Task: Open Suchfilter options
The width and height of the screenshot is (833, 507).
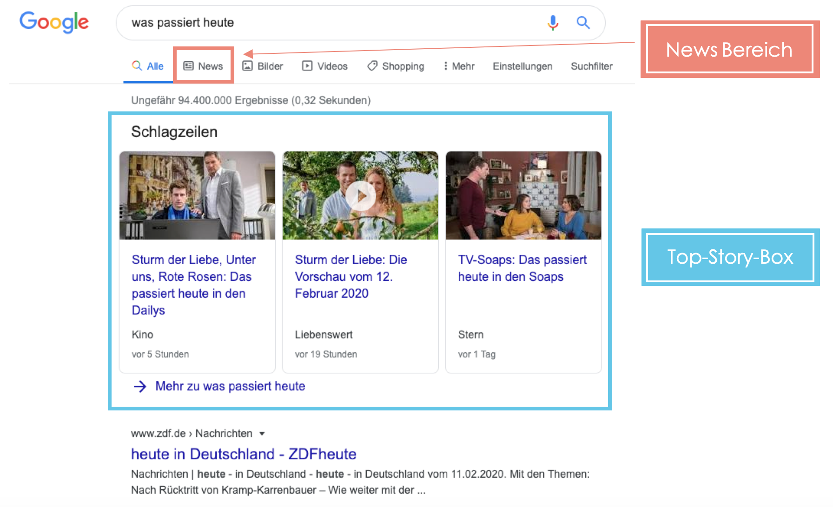Action: point(592,66)
